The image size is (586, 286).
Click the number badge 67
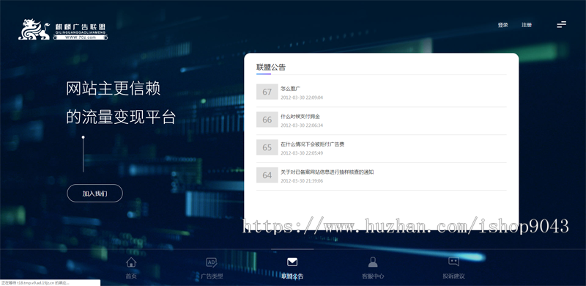267,92
